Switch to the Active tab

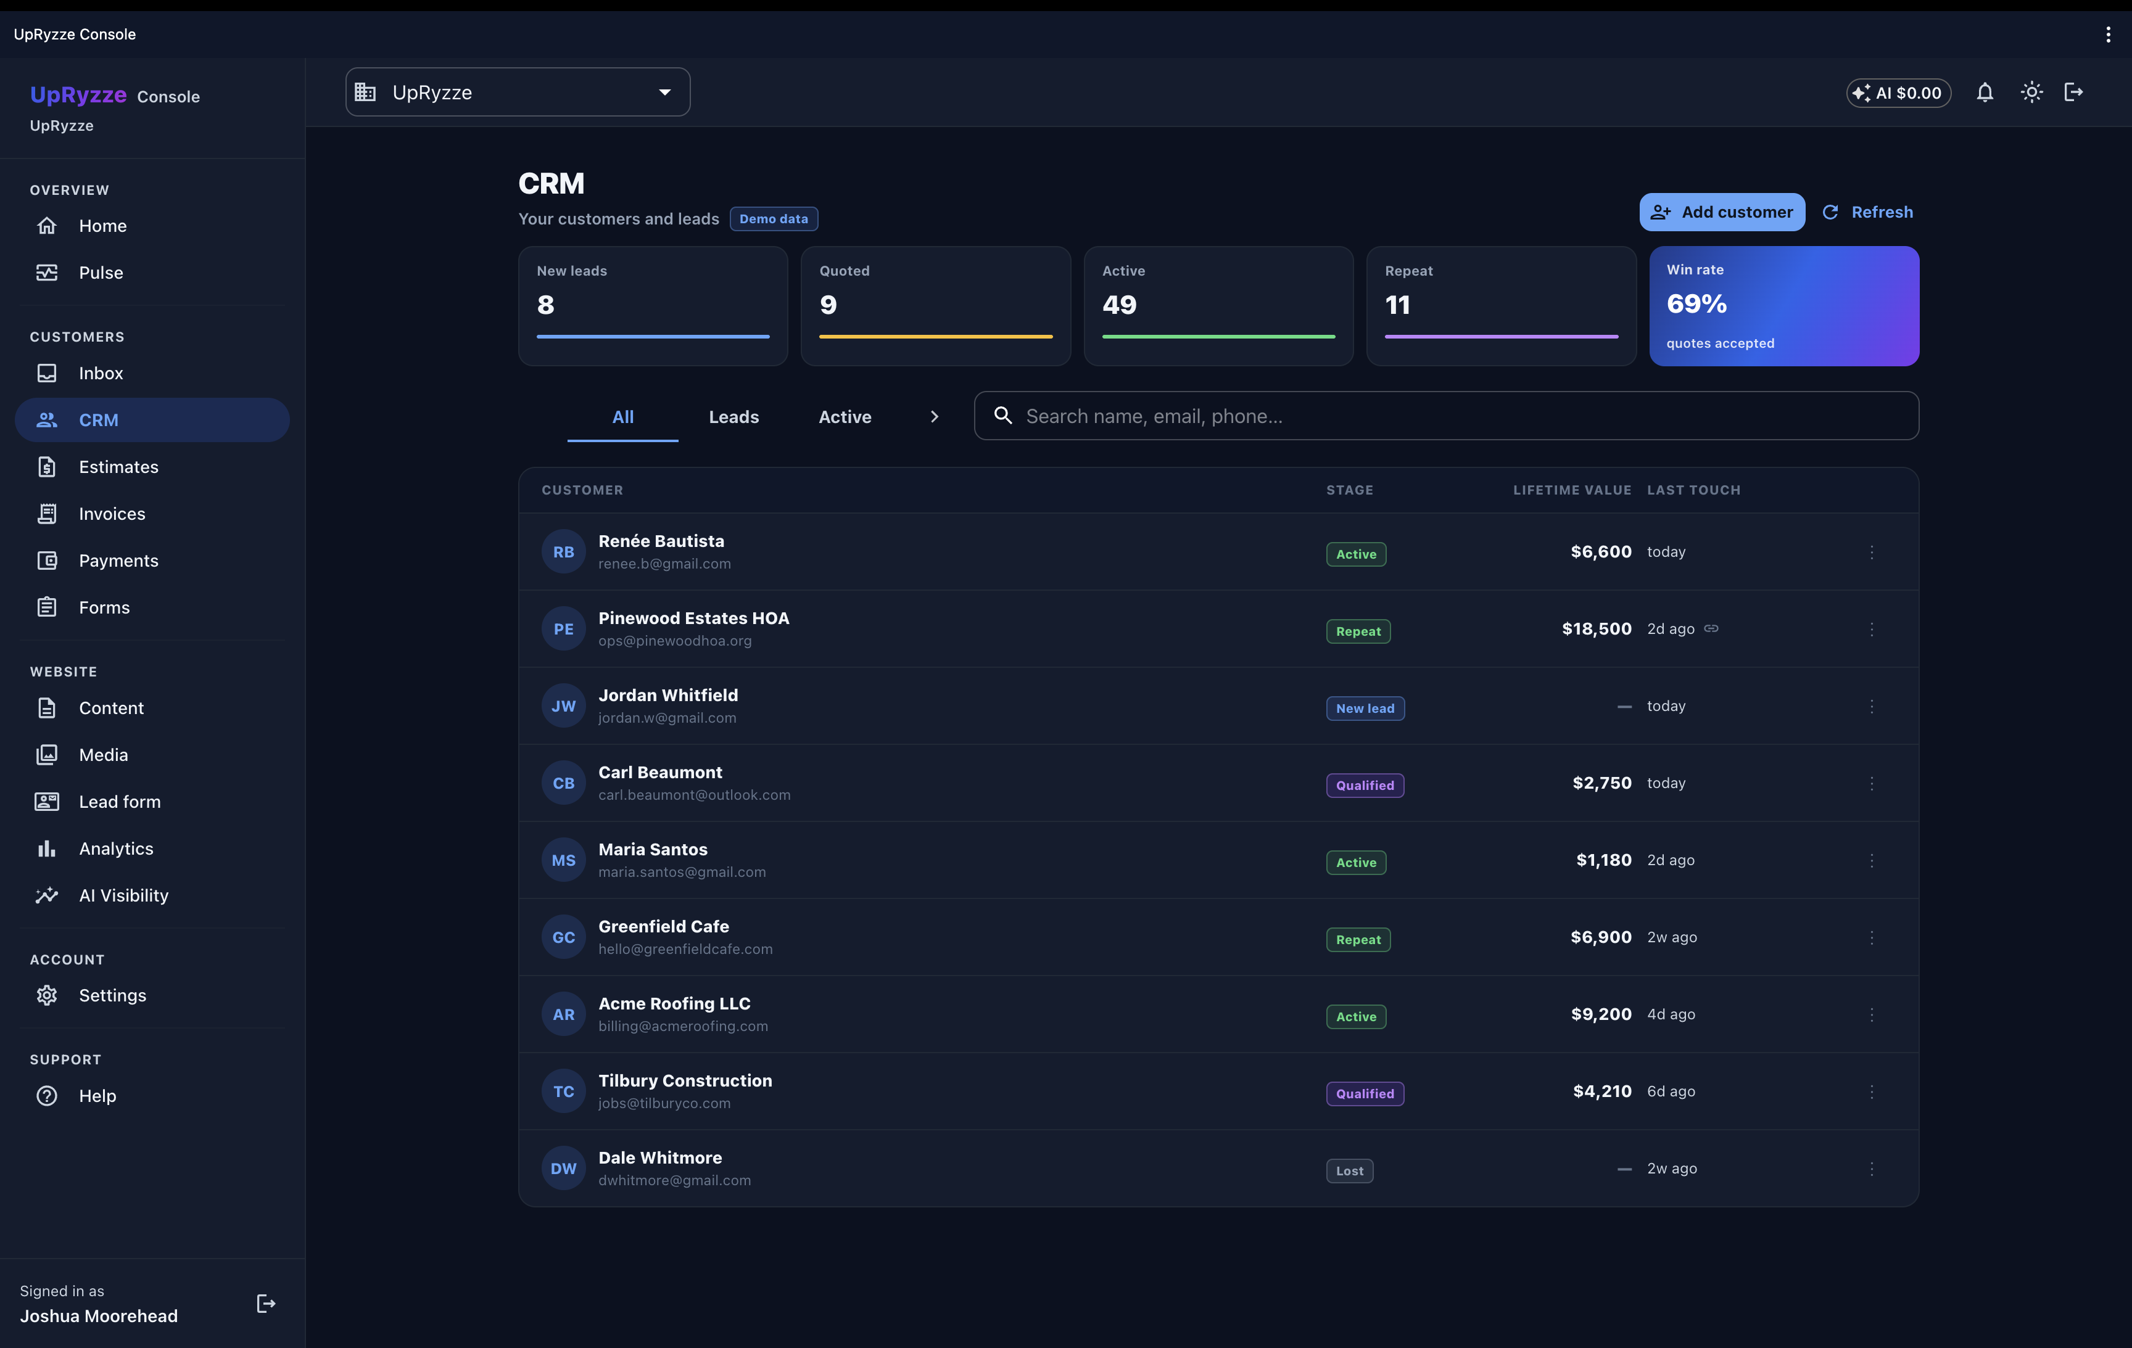pyautogui.click(x=845, y=417)
